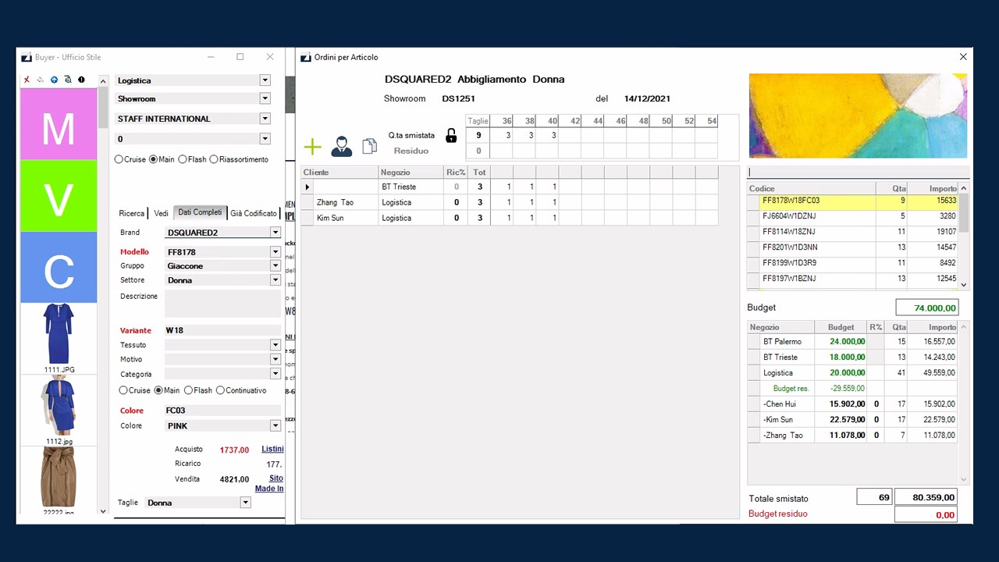Viewport: 999px width, 562px height.
Task: Switch to the Vedi tab
Action: click(x=161, y=213)
